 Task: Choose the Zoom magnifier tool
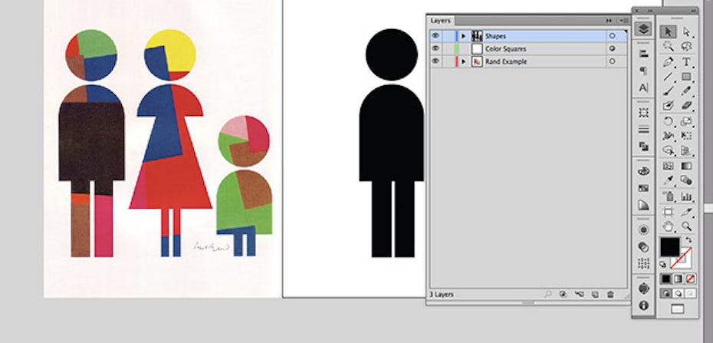click(x=687, y=226)
